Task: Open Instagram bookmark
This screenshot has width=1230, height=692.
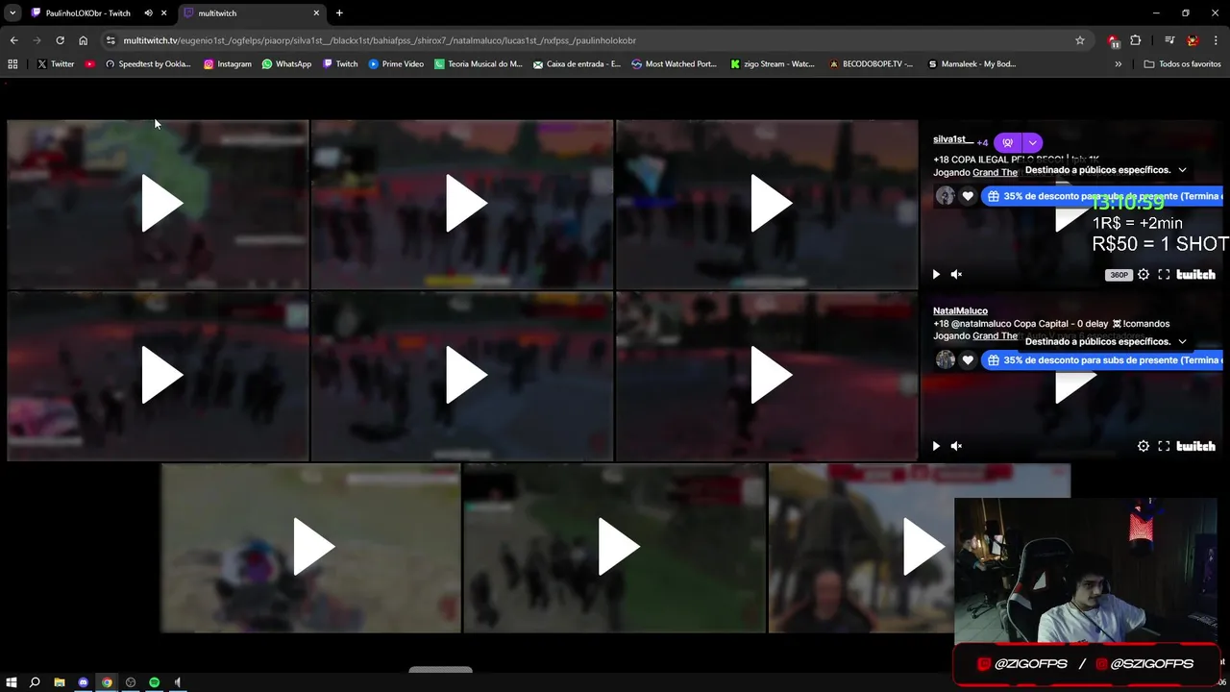Action: (x=228, y=64)
